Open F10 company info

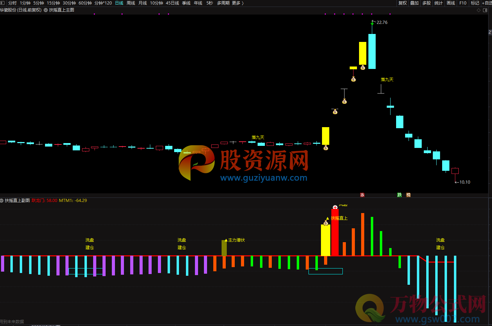point(463,3)
